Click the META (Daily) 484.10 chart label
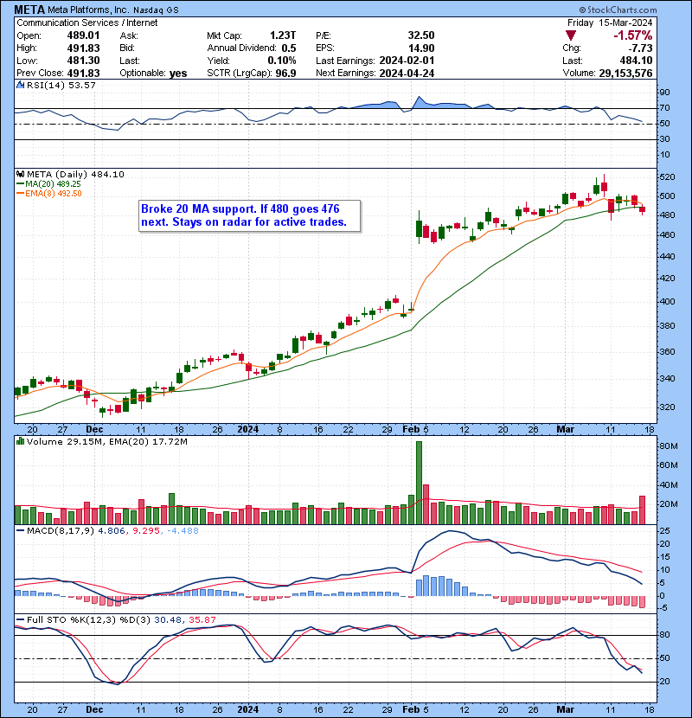 75,174
